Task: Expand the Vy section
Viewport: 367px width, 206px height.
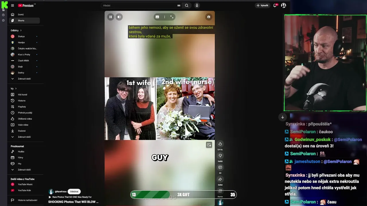Action: 14,89
